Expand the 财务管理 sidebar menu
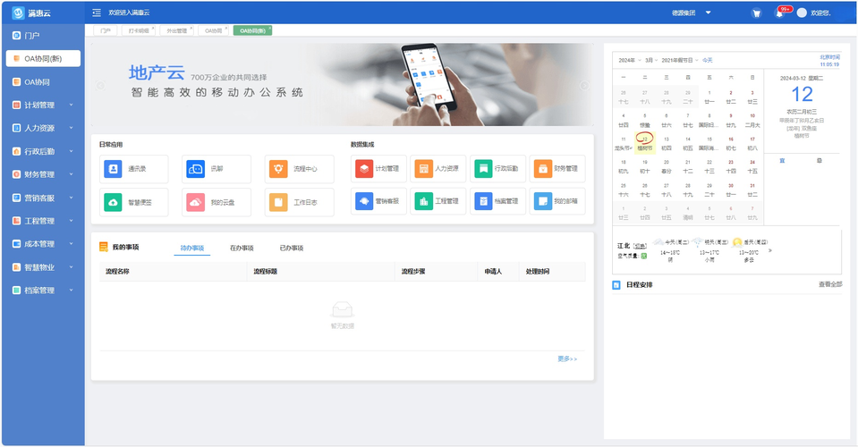This screenshot has width=858, height=447. pyautogui.click(x=42, y=174)
